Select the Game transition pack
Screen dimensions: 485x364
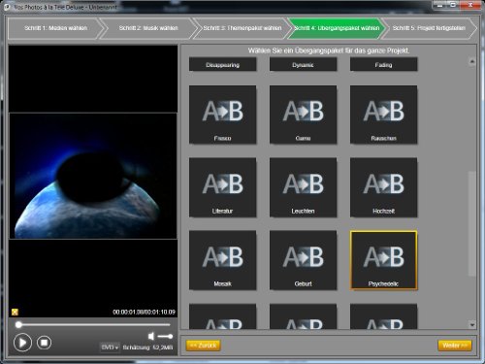point(303,115)
